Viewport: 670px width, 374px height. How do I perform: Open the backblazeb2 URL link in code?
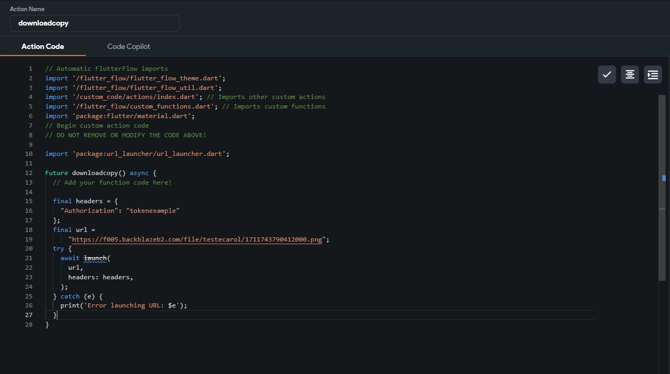coord(196,239)
